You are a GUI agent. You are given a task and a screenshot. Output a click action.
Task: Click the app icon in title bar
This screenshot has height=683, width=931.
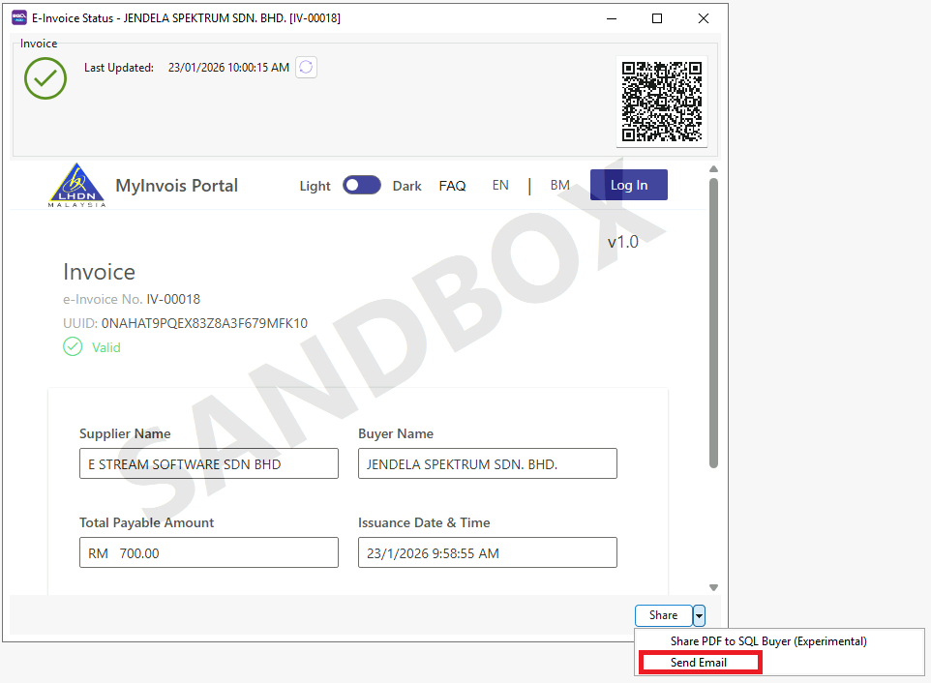18,18
